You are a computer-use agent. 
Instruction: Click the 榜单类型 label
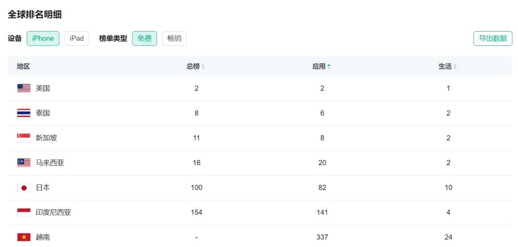click(x=113, y=39)
